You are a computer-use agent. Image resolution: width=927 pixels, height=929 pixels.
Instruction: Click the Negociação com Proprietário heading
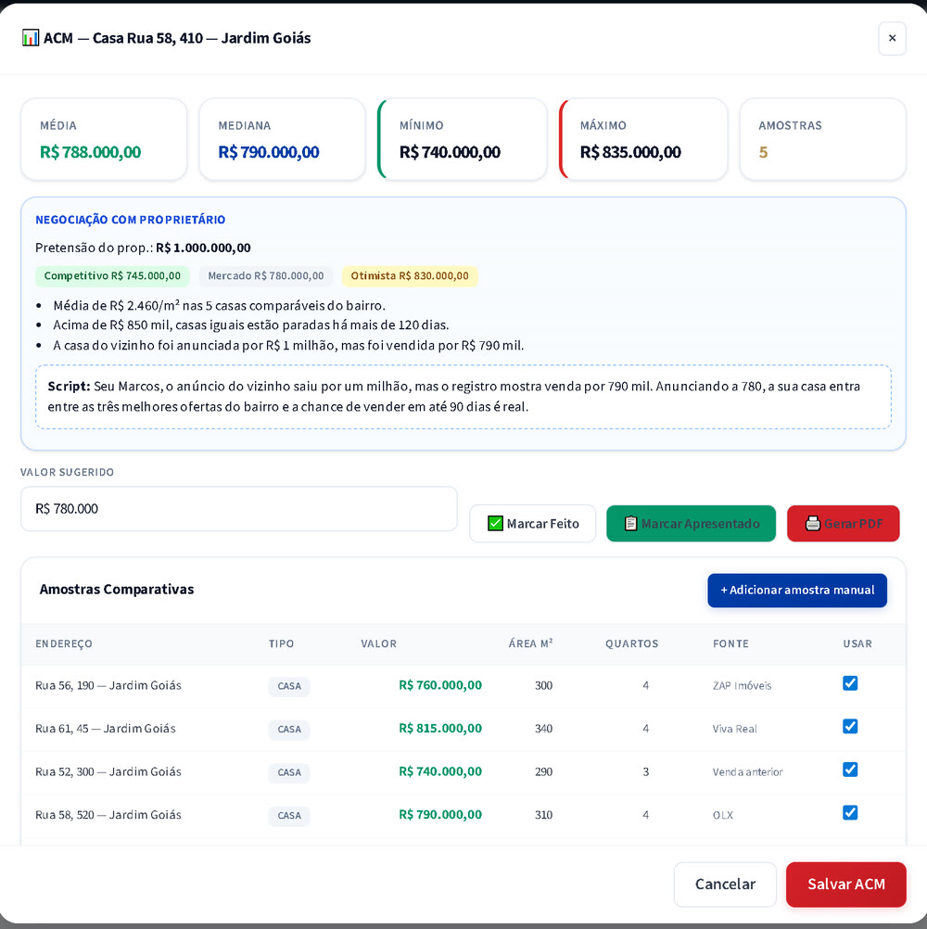pos(131,220)
